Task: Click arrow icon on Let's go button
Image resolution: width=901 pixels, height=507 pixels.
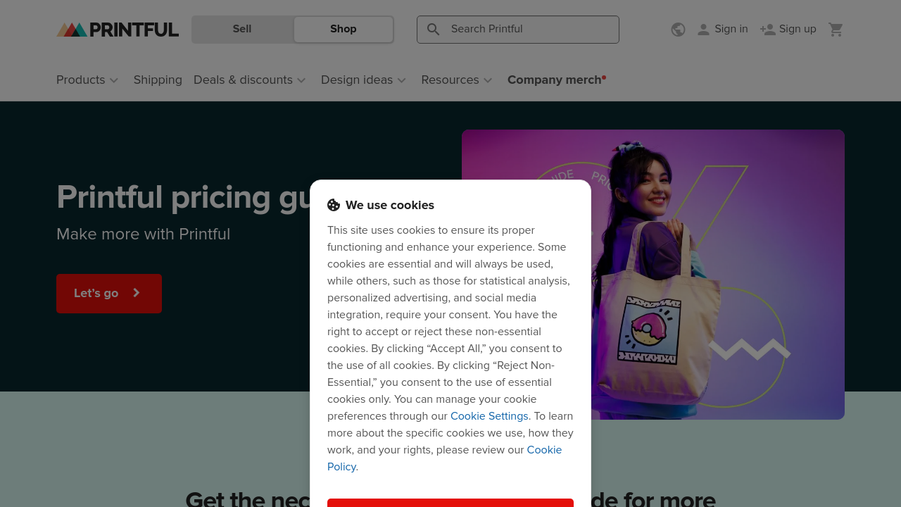Action: [137, 293]
